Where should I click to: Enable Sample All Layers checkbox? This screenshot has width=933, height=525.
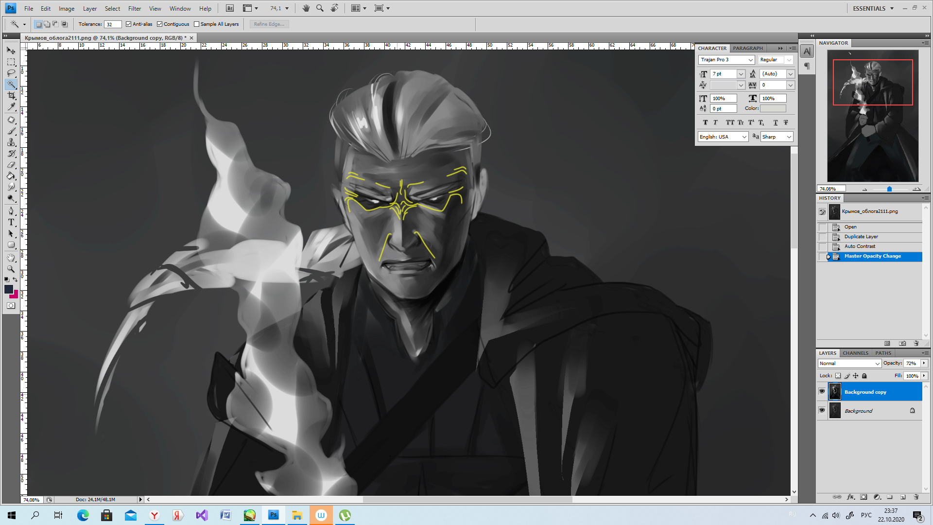(197, 24)
